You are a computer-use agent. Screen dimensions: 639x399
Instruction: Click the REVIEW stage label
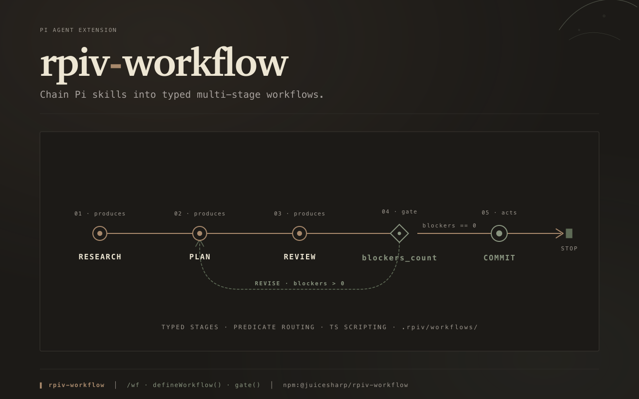[300, 257]
